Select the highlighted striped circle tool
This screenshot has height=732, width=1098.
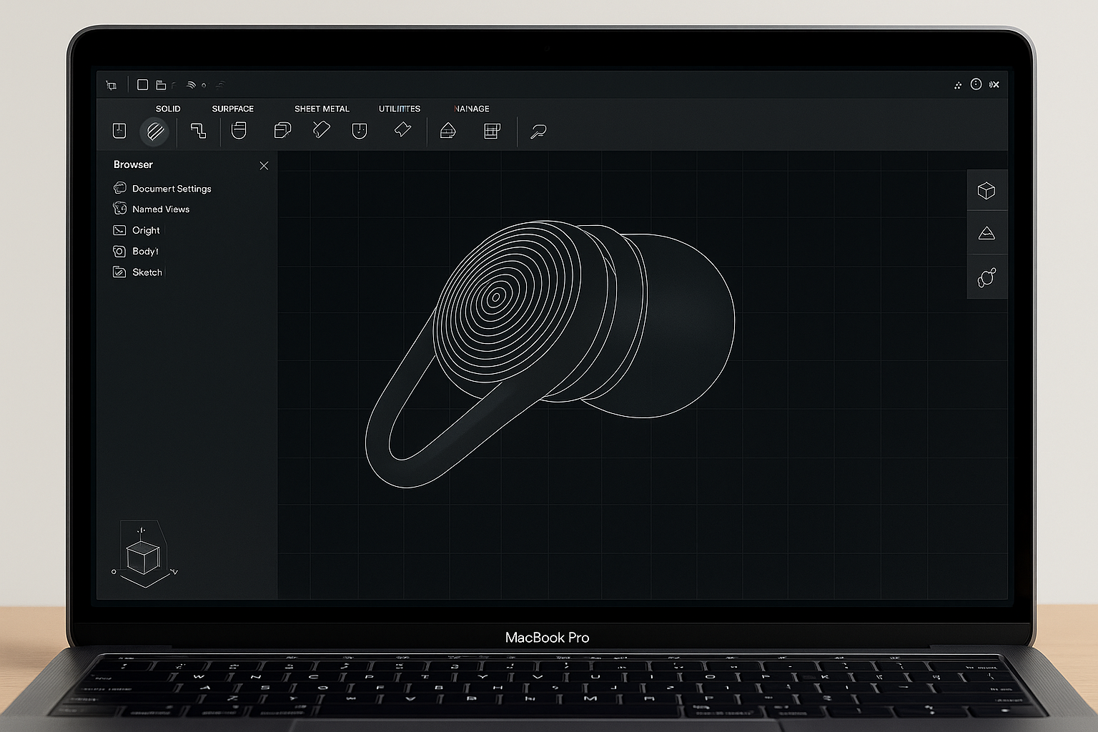(155, 132)
